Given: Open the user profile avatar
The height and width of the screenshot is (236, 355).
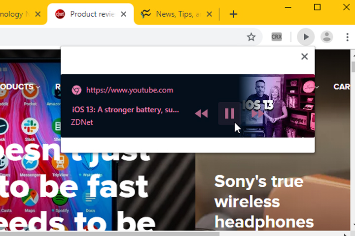Looking at the screenshot, I should (327, 37).
